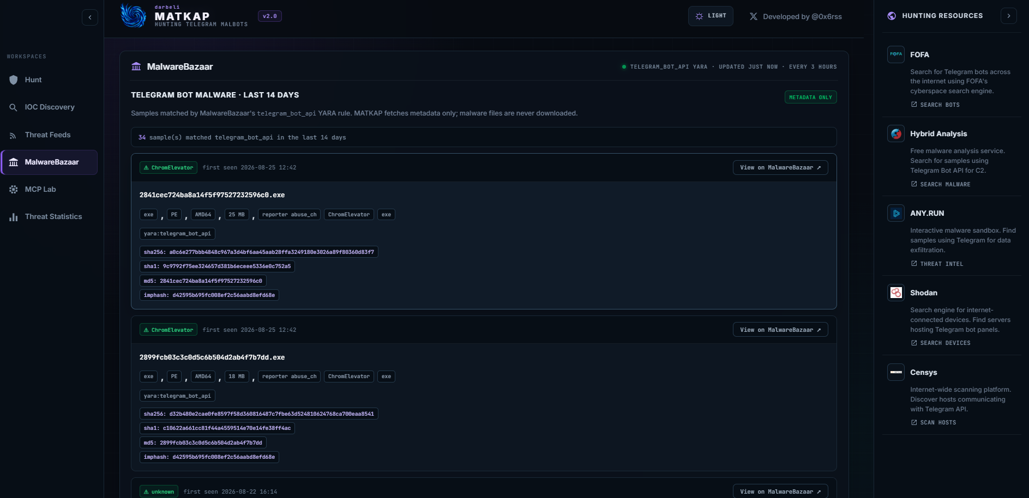Click the 25 MB size tag
The image size is (1029, 498).
(237, 215)
